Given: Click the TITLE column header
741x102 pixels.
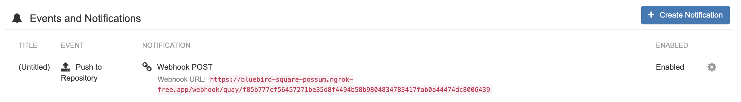Looking at the screenshot, I should click(x=28, y=46).
